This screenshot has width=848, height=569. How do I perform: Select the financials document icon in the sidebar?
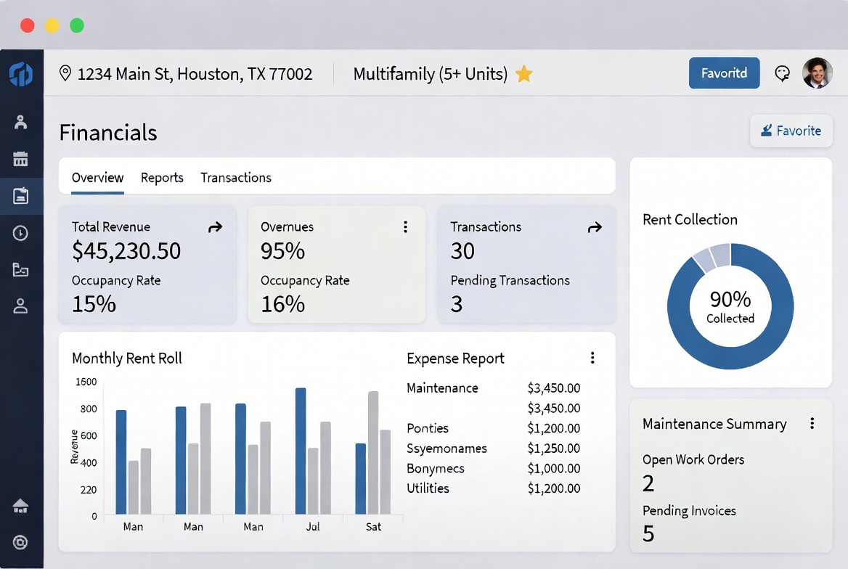click(20, 196)
